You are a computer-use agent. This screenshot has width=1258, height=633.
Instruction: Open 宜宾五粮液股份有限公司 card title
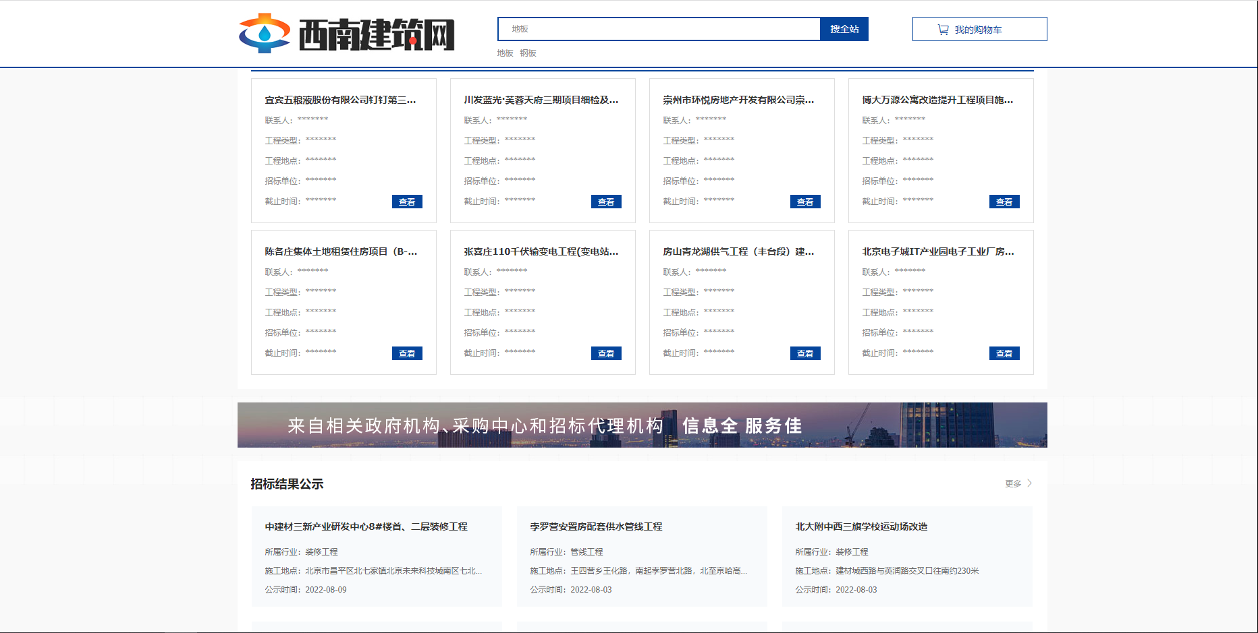point(340,100)
